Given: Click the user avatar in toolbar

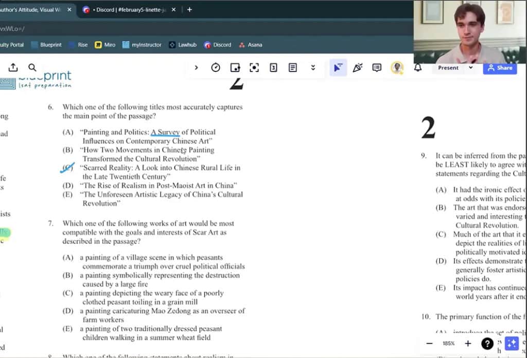Looking at the screenshot, I should tap(397, 68).
